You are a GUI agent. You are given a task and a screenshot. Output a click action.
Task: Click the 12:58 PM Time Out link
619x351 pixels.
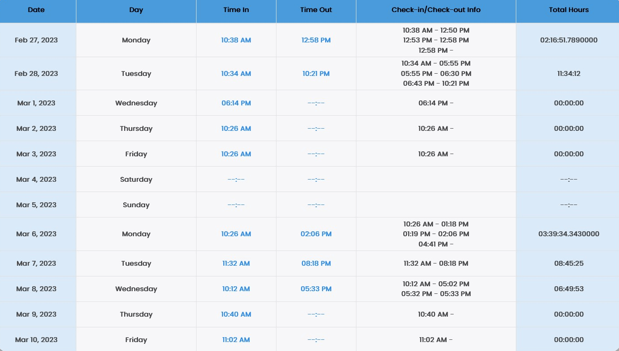click(x=316, y=40)
